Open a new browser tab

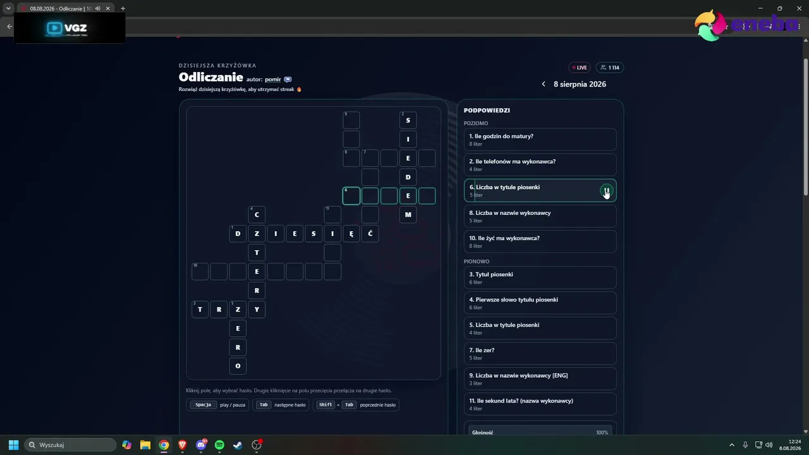123,8
